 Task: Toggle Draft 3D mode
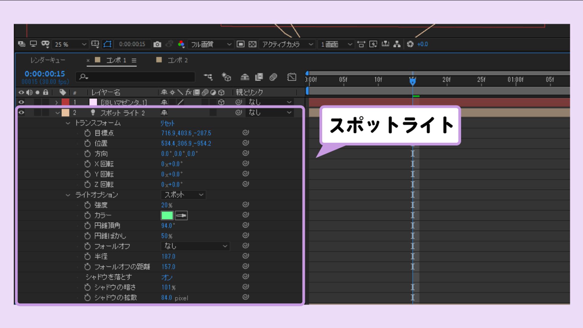[x=226, y=77]
